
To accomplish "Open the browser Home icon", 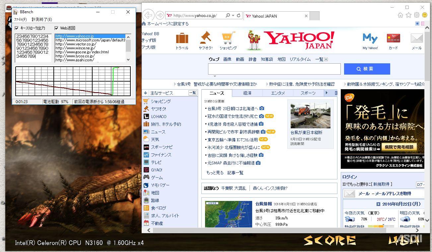I will click(x=400, y=15).
